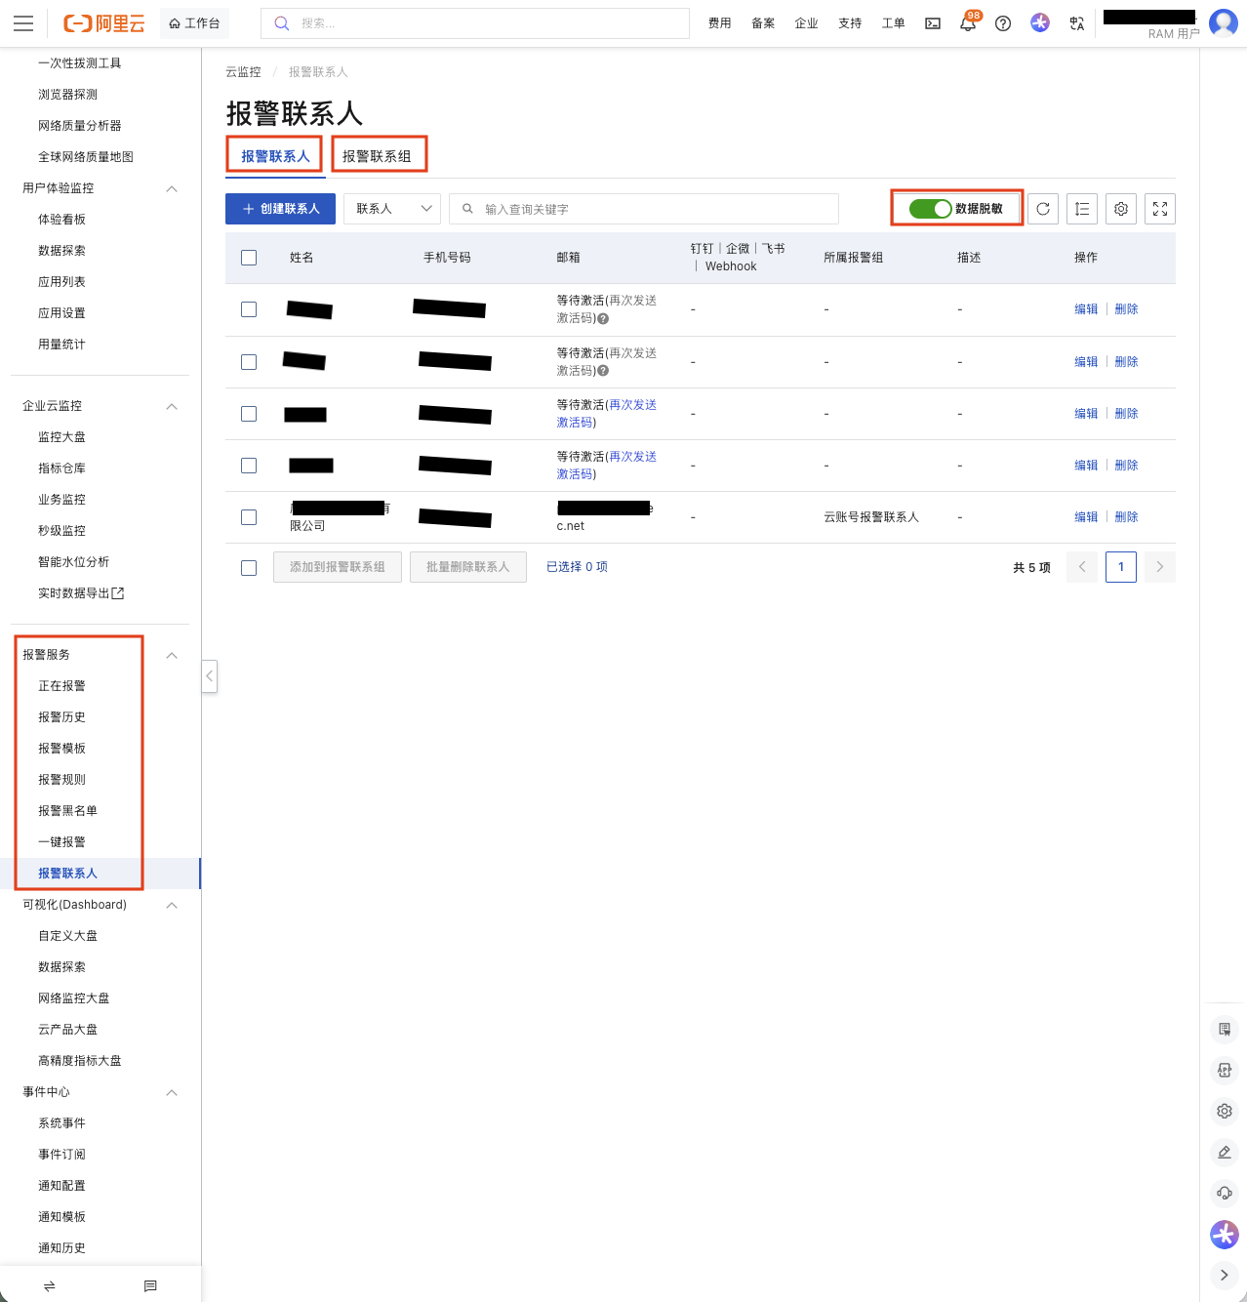The height and width of the screenshot is (1302, 1247).
Task: Check the select-all checkbox in table header
Action: [249, 258]
